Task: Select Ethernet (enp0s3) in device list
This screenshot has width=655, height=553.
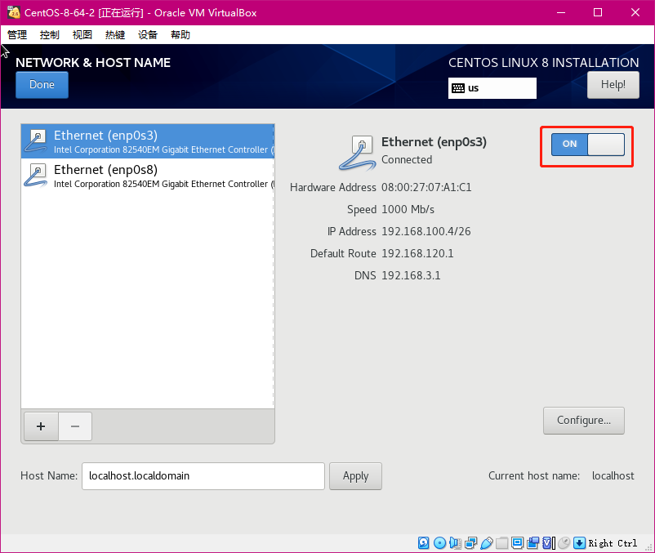Action: coord(148,141)
